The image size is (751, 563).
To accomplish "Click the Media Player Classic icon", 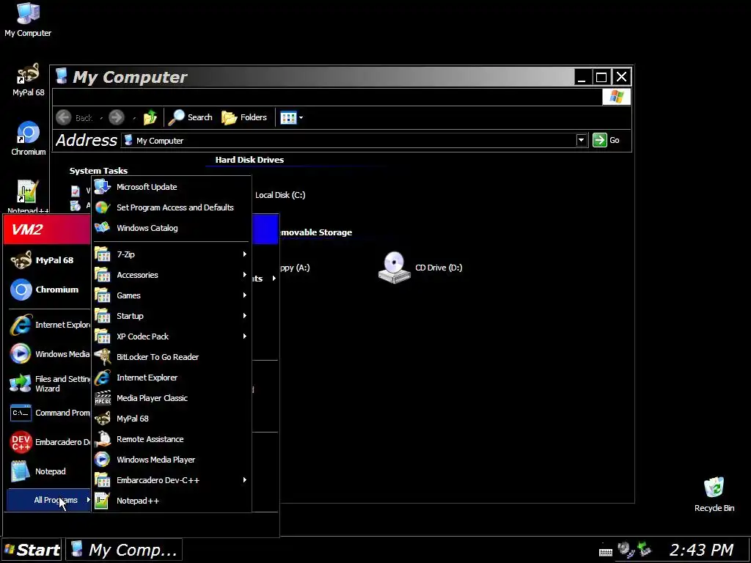I will point(103,398).
